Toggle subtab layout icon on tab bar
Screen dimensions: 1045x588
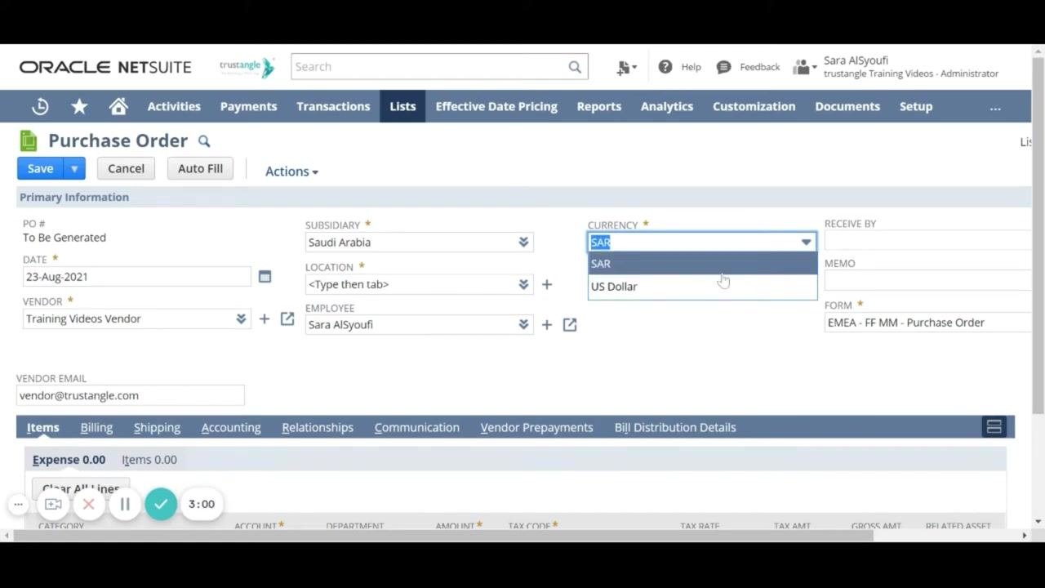click(x=994, y=427)
